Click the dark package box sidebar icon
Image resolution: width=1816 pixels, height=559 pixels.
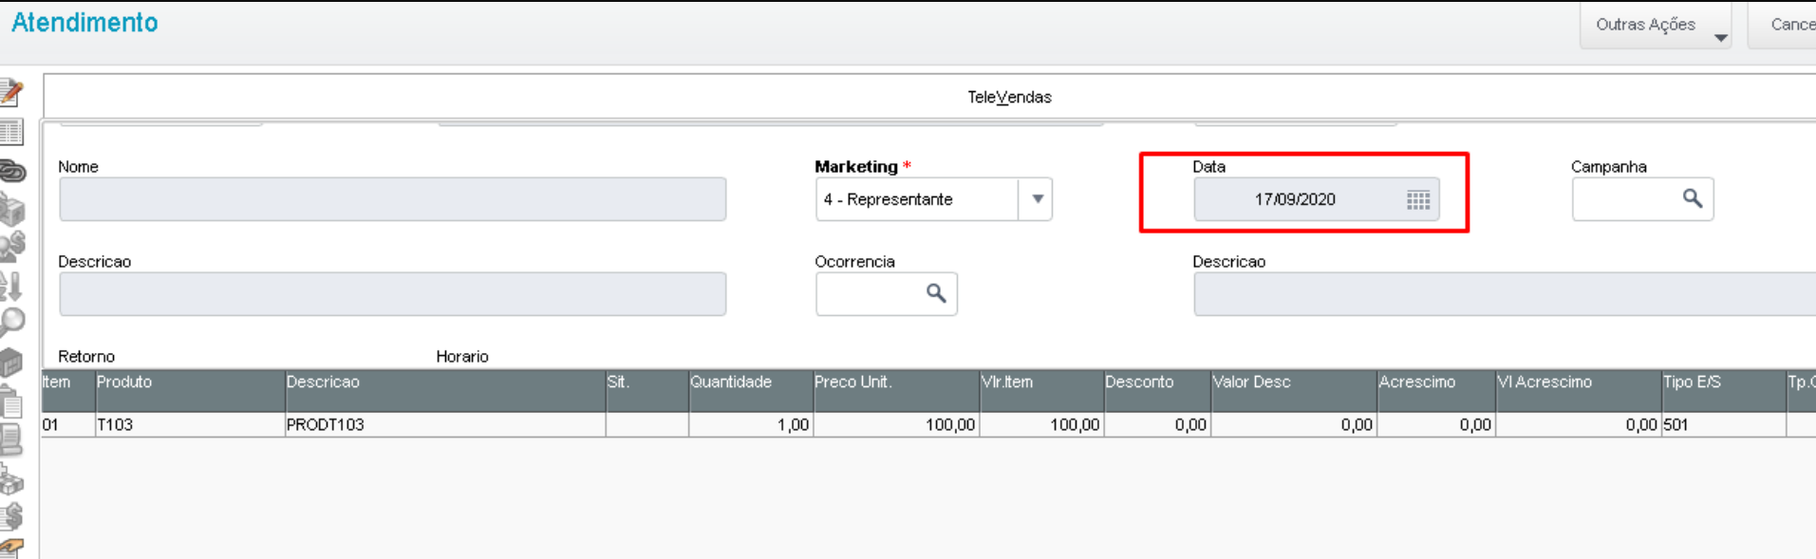click(x=10, y=363)
